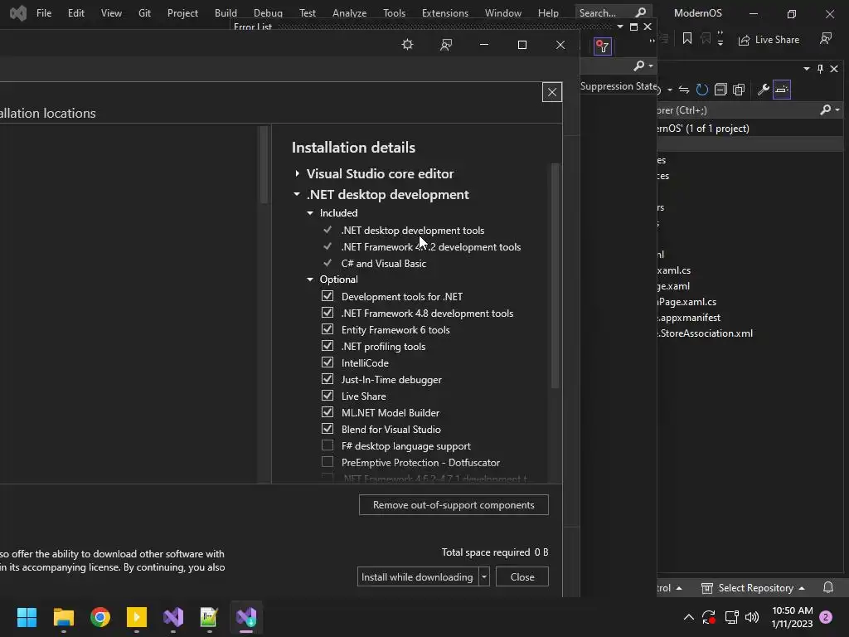Check F# desktop language support
The image size is (849, 637).
coord(327,445)
